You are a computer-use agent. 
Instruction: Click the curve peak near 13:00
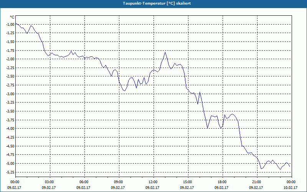[x=165, y=52]
